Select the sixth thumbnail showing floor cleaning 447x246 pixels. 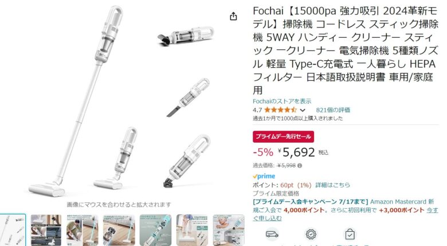point(192,230)
